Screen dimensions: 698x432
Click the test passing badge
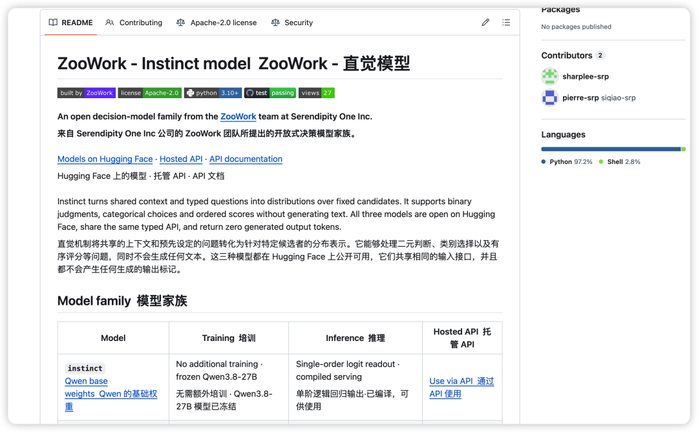point(270,92)
